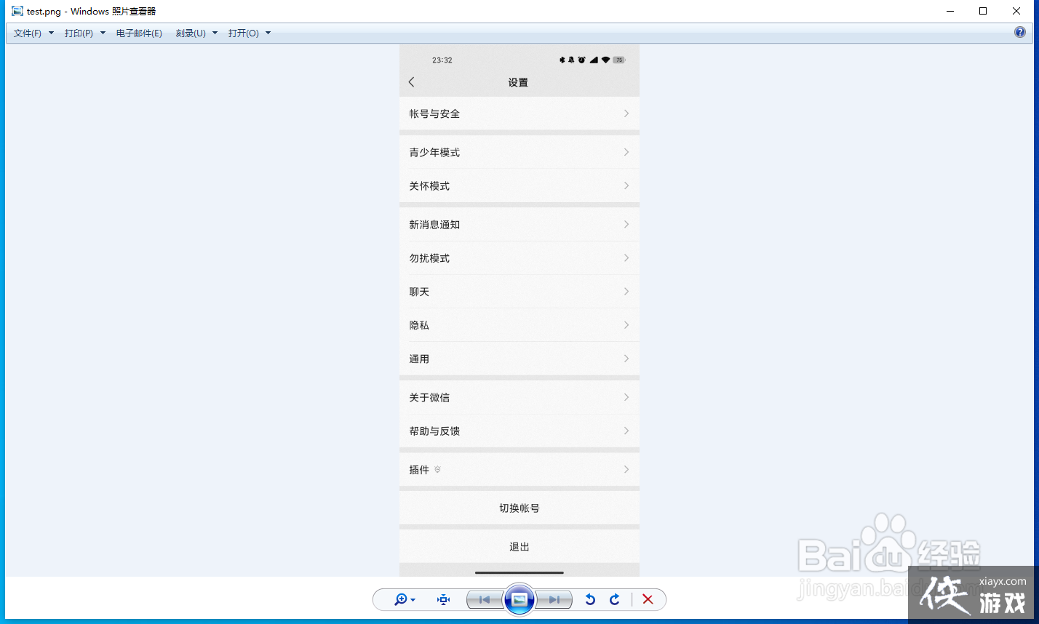The height and width of the screenshot is (624, 1039).
Task: Click the Bluetooth icon in phone status bar
Action: (x=562, y=60)
